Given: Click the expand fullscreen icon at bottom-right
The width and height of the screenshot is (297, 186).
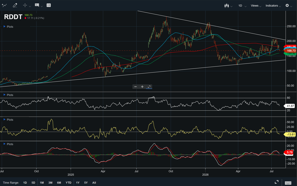Looking at the screenshot, I should (277, 182).
